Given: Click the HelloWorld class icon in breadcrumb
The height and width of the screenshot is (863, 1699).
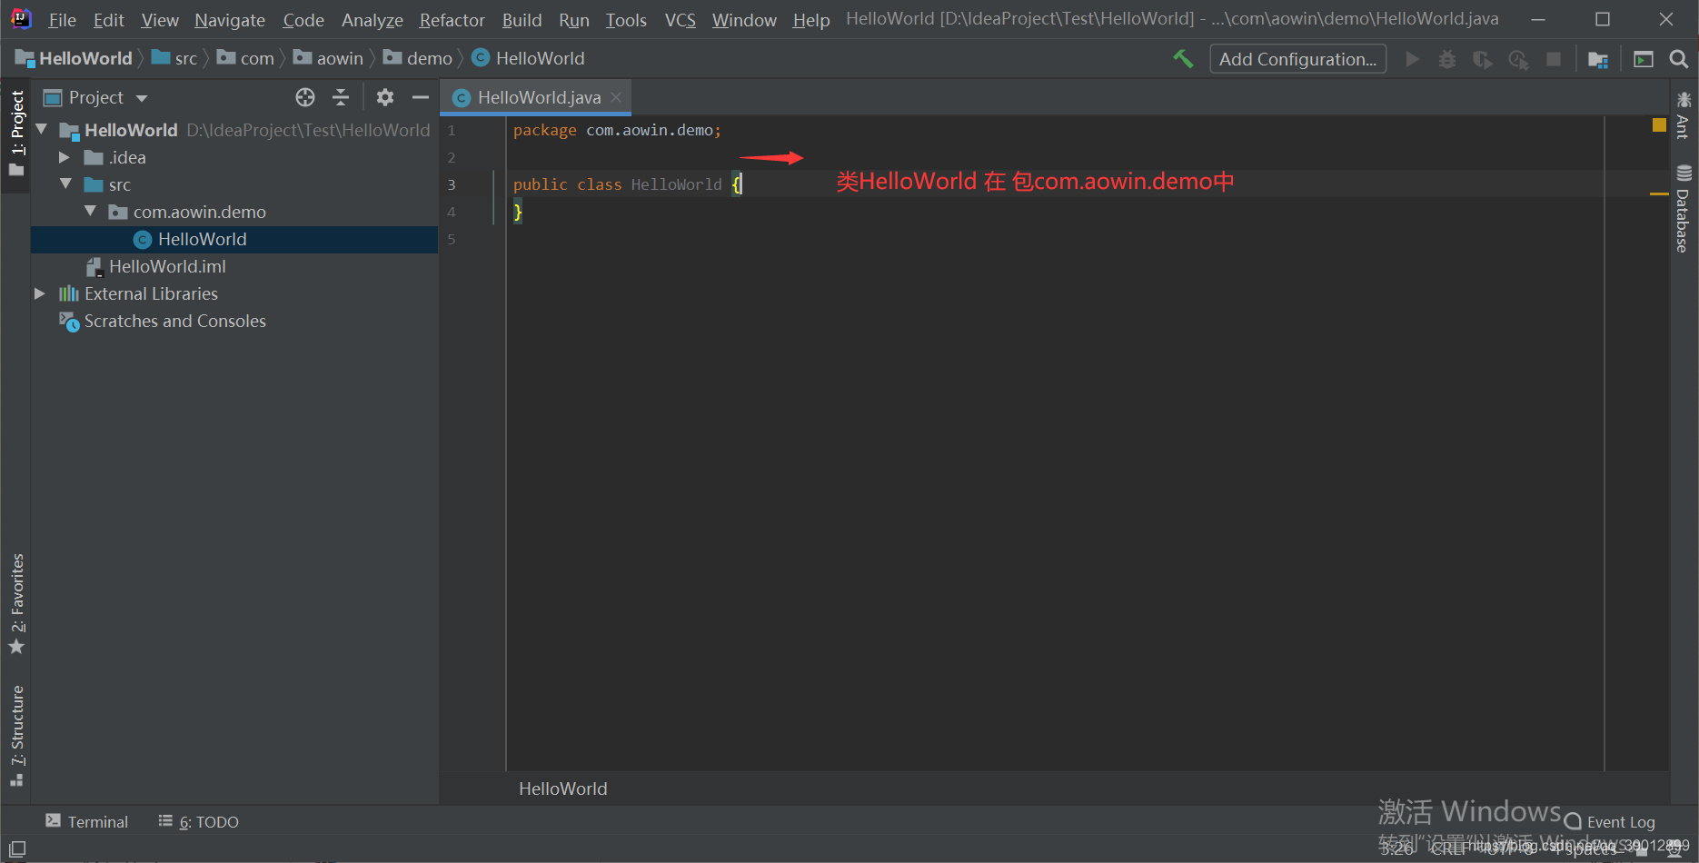Looking at the screenshot, I should pyautogui.click(x=481, y=58).
